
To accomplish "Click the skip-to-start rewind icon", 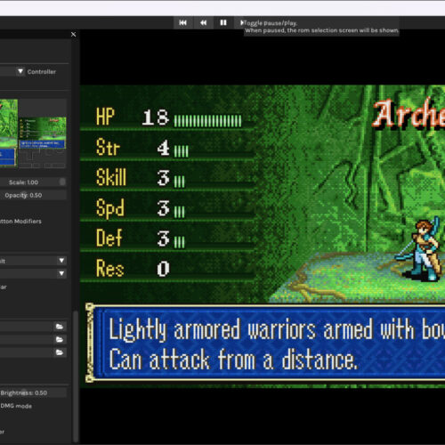I will tap(183, 22).
